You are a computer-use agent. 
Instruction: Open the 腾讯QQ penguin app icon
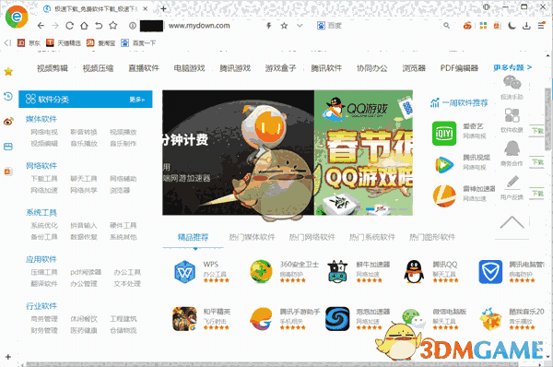click(414, 272)
